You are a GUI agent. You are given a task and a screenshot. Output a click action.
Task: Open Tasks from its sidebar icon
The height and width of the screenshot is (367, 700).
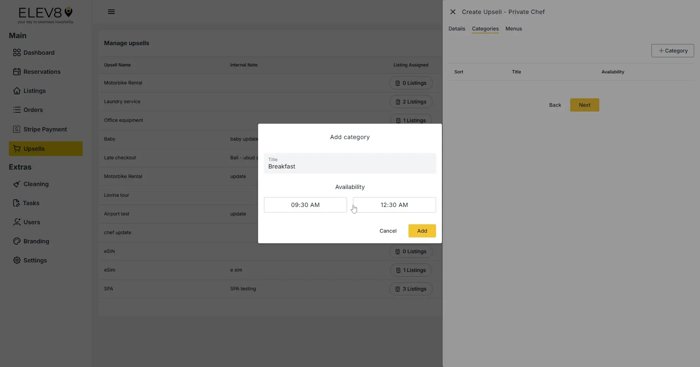pos(17,203)
